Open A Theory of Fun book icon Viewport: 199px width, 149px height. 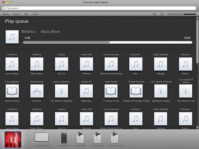pyautogui.click(x=111, y=91)
